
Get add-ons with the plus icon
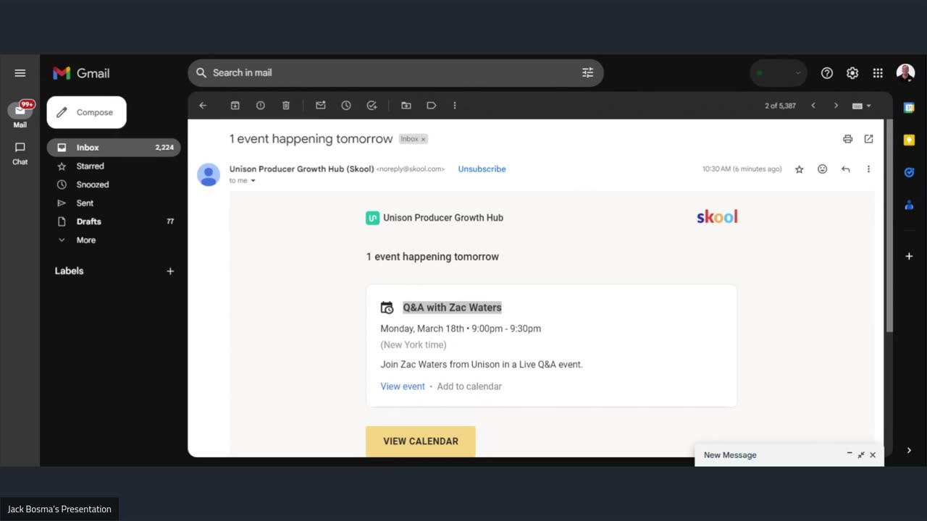909,256
